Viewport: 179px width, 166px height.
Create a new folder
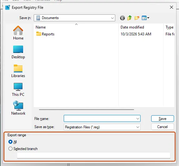pyautogui.click(x=137, y=18)
